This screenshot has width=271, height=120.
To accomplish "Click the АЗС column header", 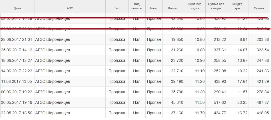I will tap(70, 9).
